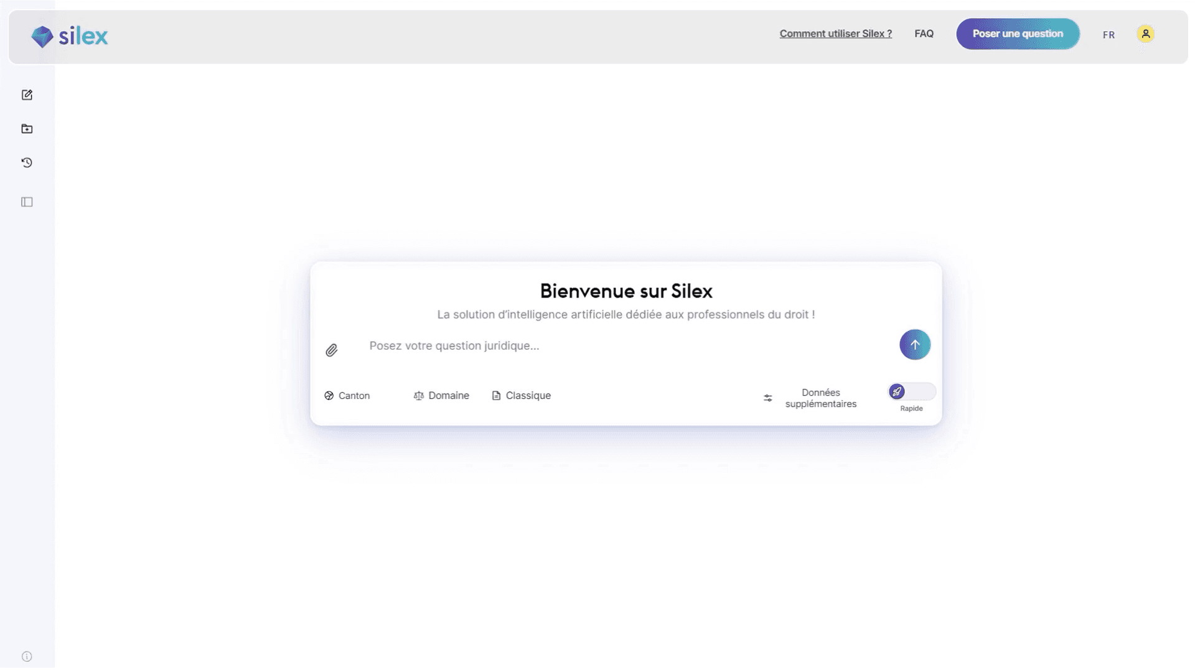This screenshot has width=1195, height=672.
Task: Click the Poser une question button
Action: pyautogui.click(x=1018, y=34)
